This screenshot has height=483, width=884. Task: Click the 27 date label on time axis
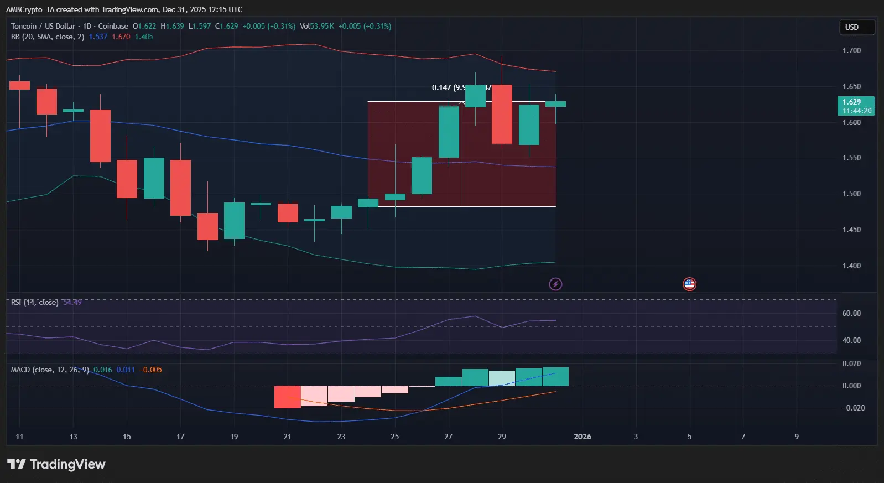click(x=448, y=437)
